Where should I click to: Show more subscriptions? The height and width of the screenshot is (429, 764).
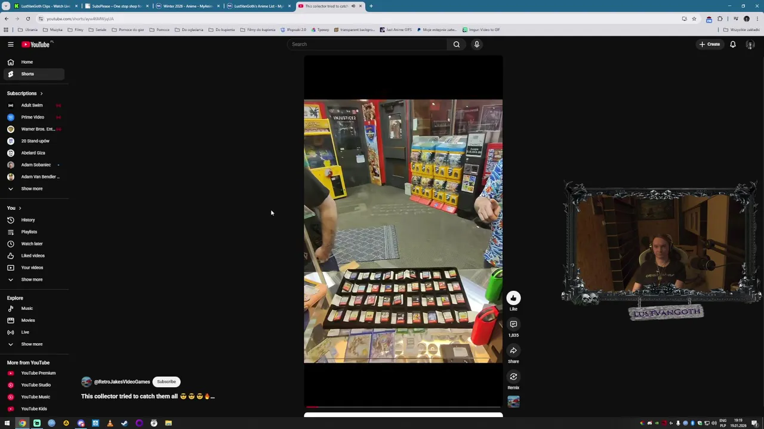34,188
